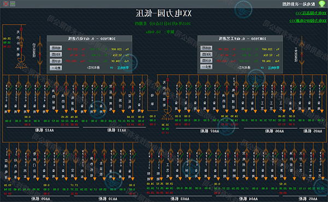Click the 10MV650 - 0.4kV工艺进线 panel header
328x202 pixels.
240,38
